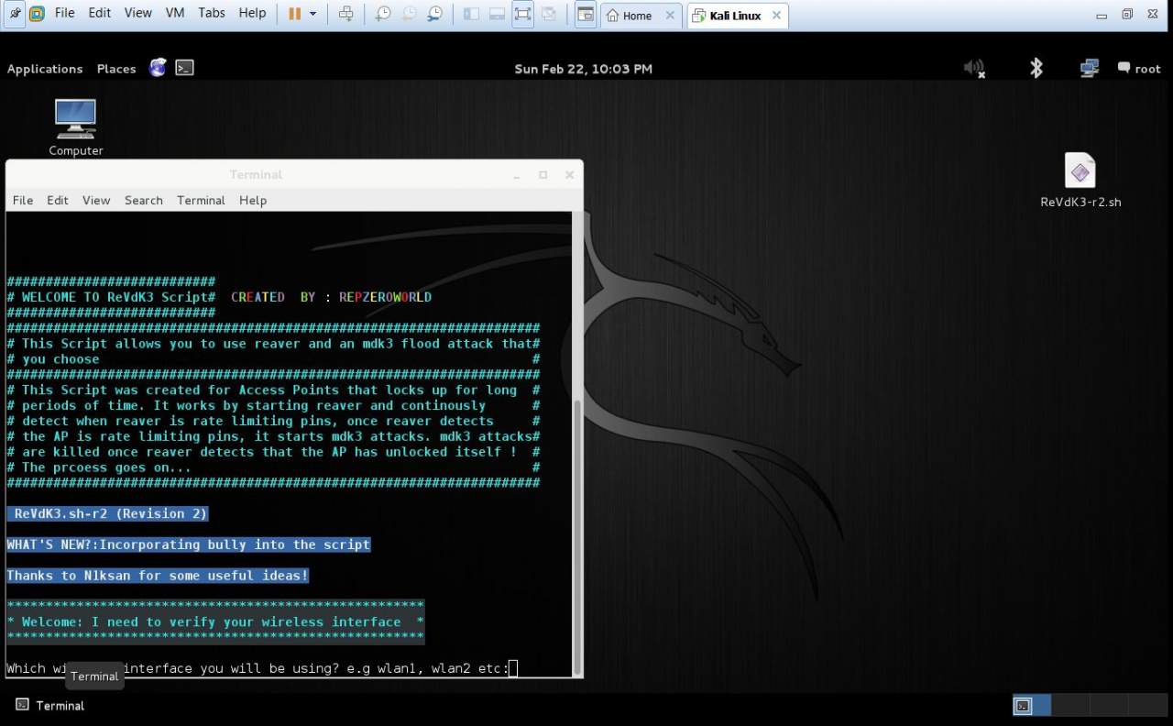Open the VMware View menu

(138, 13)
